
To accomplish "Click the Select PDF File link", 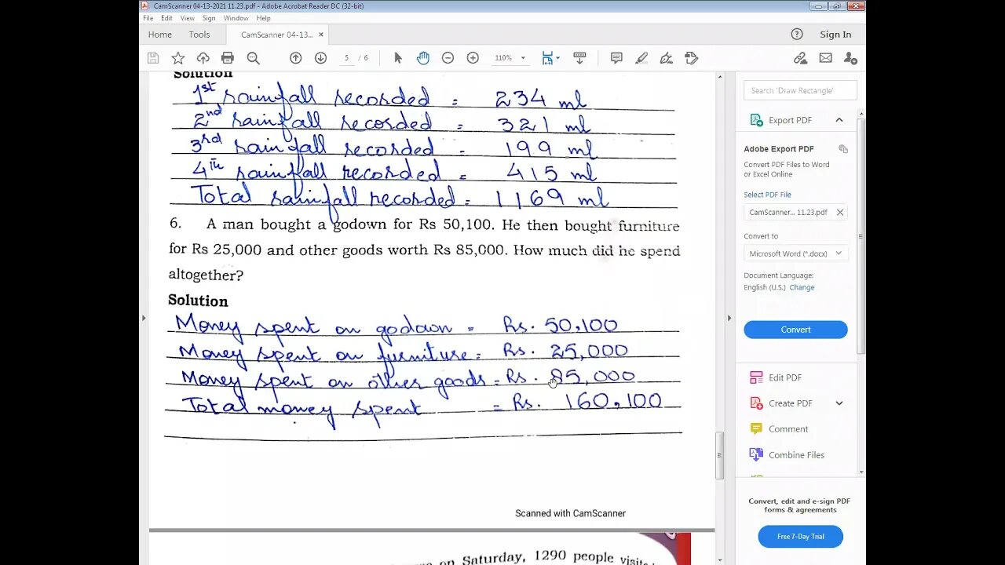I will coord(767,195).
